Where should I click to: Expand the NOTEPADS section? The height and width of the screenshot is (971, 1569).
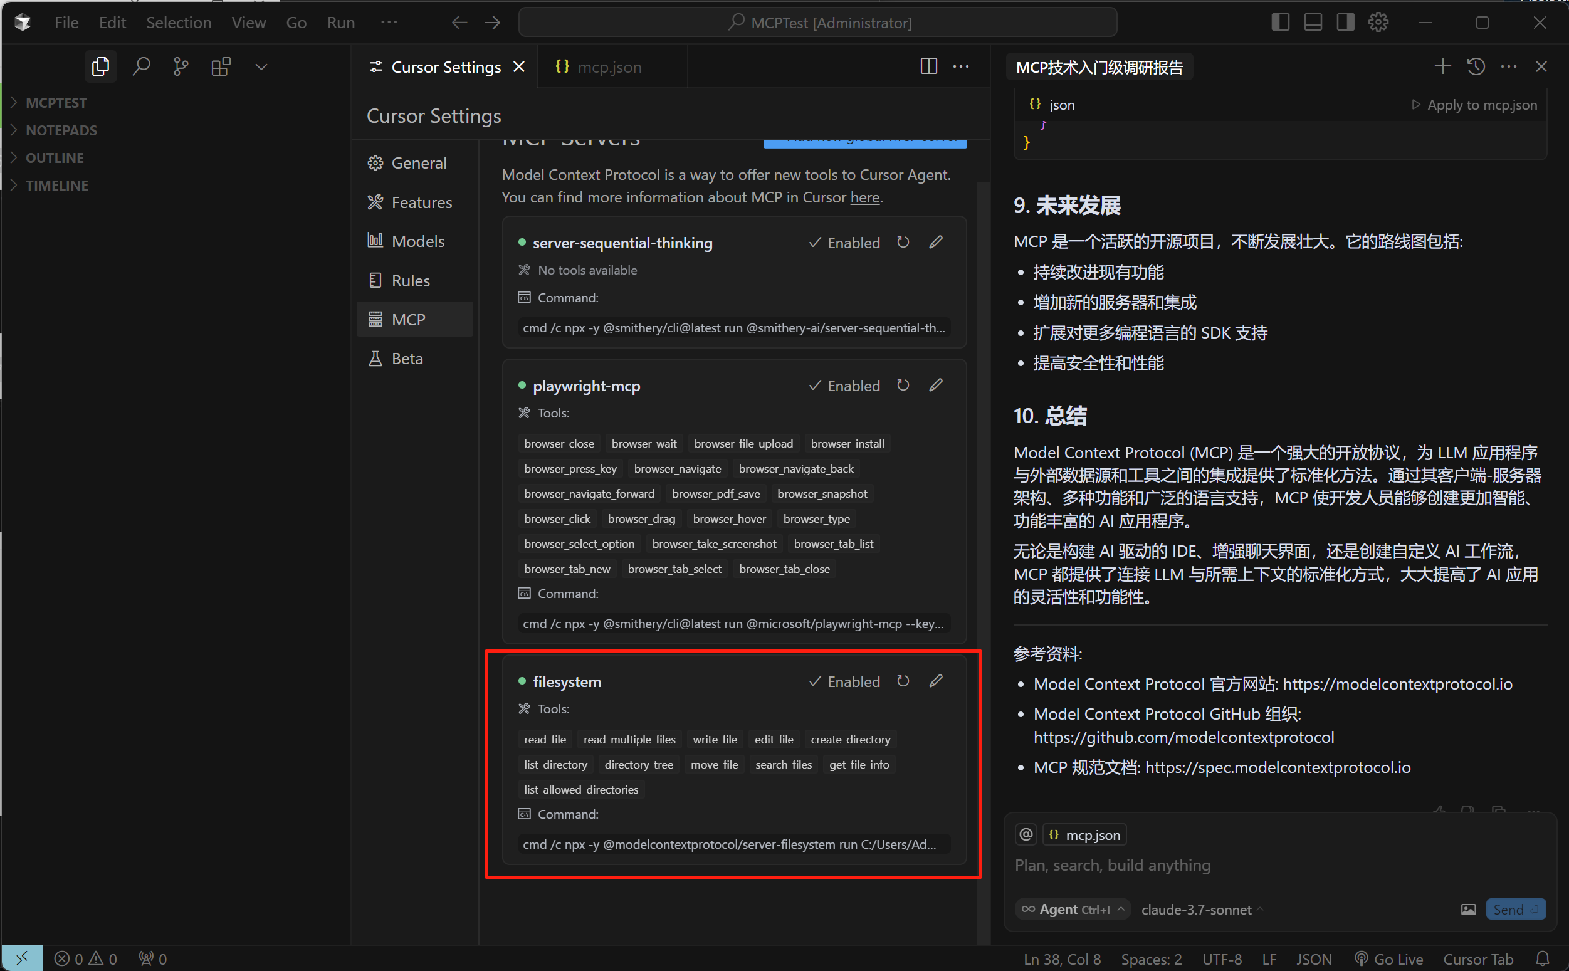(x=176, y=130)
